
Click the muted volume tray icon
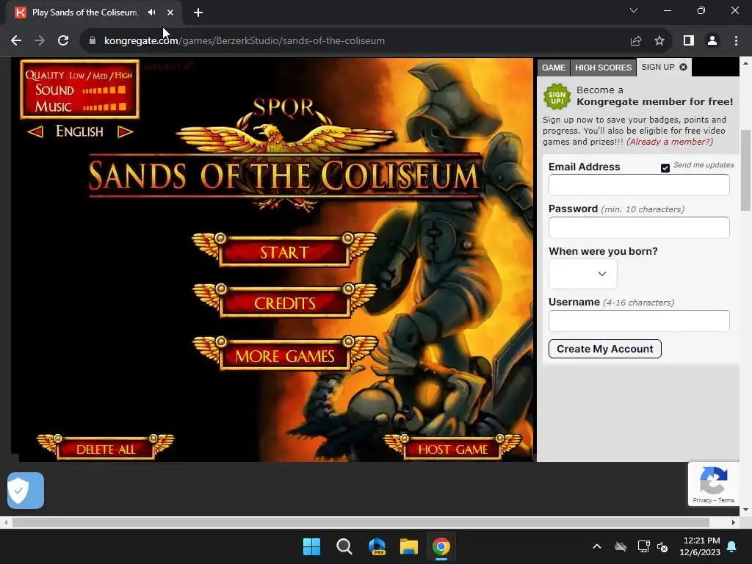click(x=662, y=546)
